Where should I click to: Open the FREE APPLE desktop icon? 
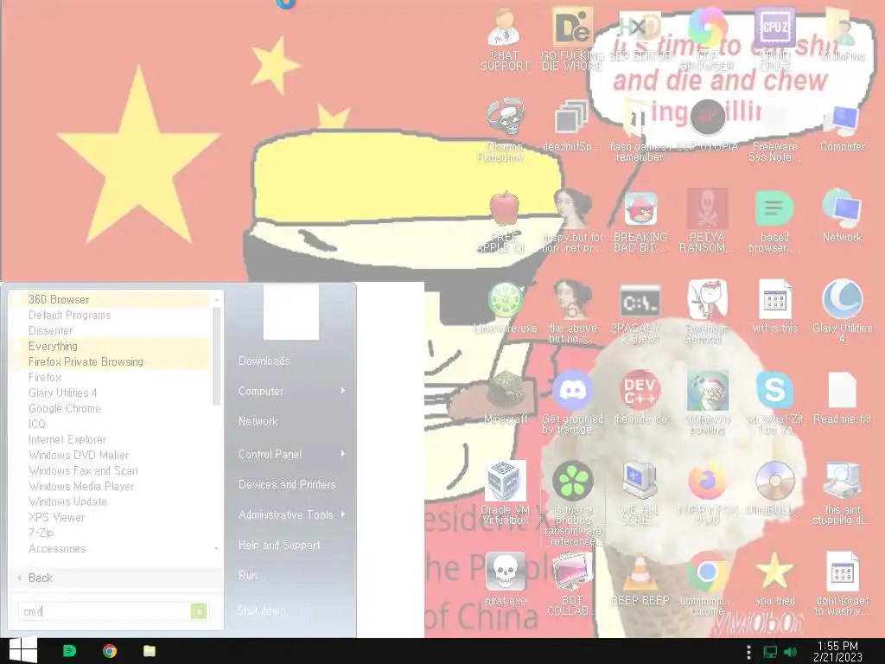[505, 221]
